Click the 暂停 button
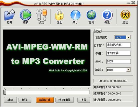This screenshot has height=107, width=138. coord(25,100)
